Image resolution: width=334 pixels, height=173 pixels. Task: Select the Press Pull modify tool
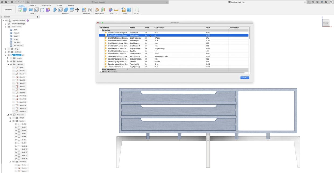point(54,9)
